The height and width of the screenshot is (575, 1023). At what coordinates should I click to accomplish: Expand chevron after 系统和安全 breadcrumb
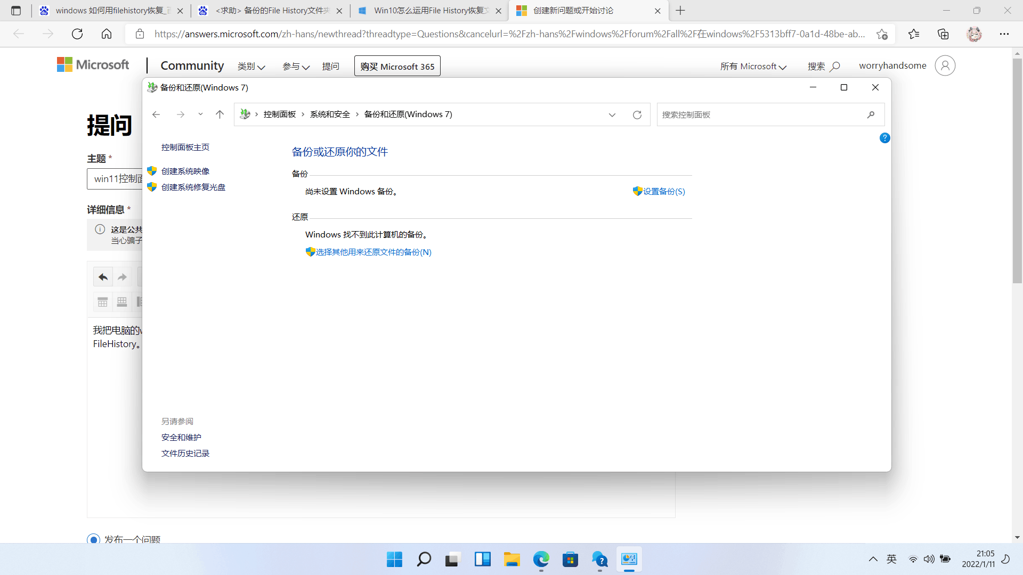click(x=358, y=114)
